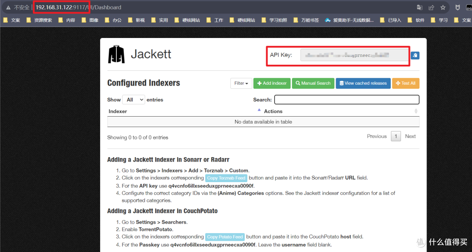Open the page translate icon in address bar
The image size is (472, 252).
click(420, 7)
